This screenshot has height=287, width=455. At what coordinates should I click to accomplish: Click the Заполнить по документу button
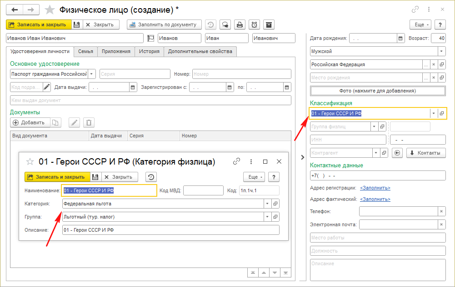[x=164, y=24]
